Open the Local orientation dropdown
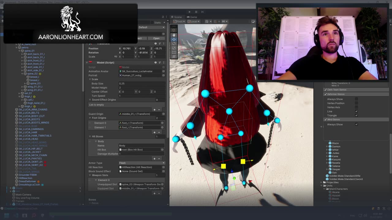The width and height of the screenshot is (392, 220). click(194, 21)
